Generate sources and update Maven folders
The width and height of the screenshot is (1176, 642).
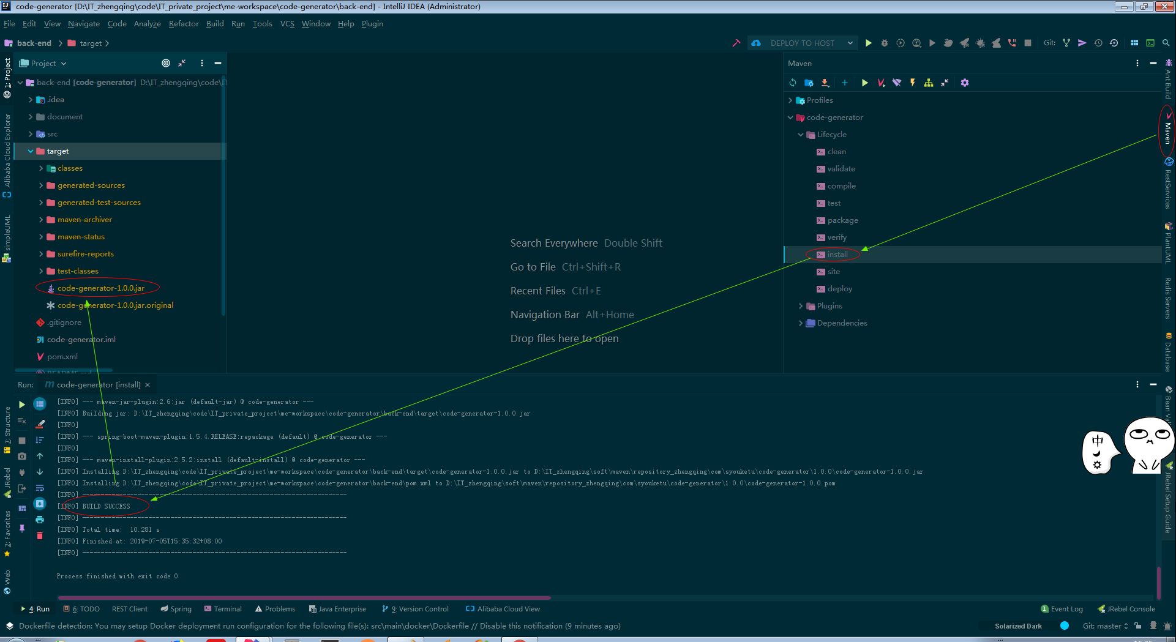(809, 83)
